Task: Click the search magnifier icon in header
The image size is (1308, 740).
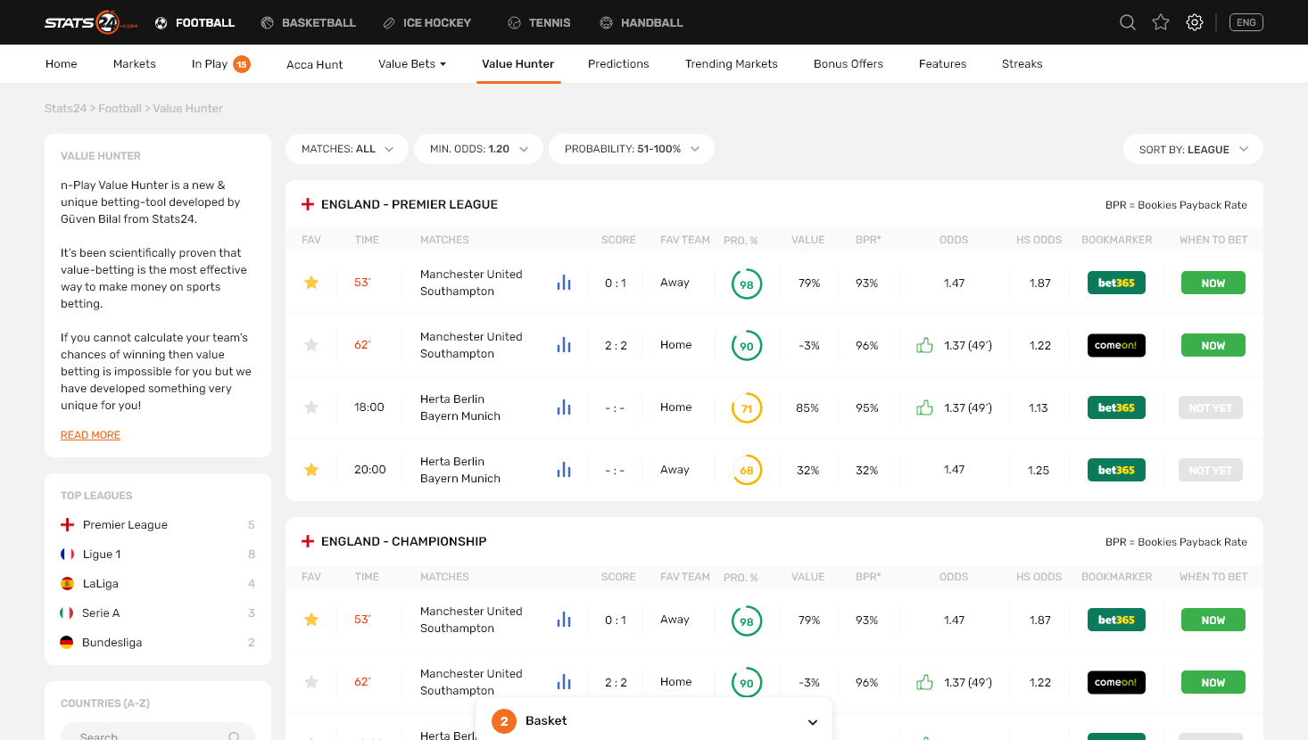Action: click(1128, 22)
